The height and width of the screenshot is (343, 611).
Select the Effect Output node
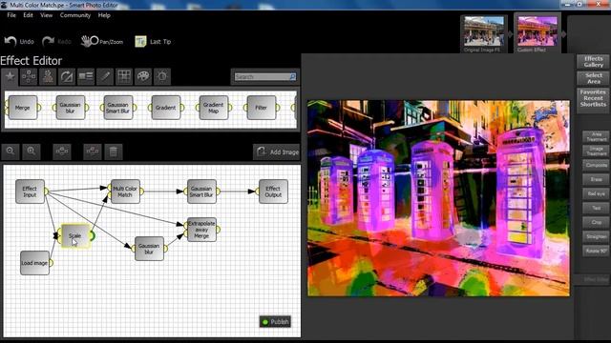coord(274,192)
